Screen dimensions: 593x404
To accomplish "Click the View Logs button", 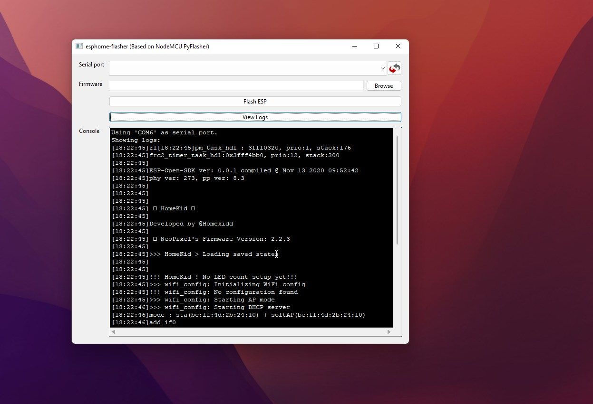I will pyautogui.click(x=255, y=117).
